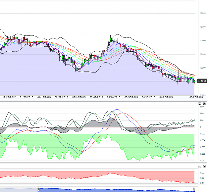
Task: Minimize the bottom red indicator panel
Action: click(200, 166)
